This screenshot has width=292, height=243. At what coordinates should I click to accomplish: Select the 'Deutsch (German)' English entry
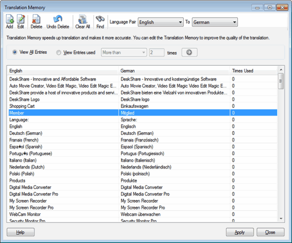26,133
